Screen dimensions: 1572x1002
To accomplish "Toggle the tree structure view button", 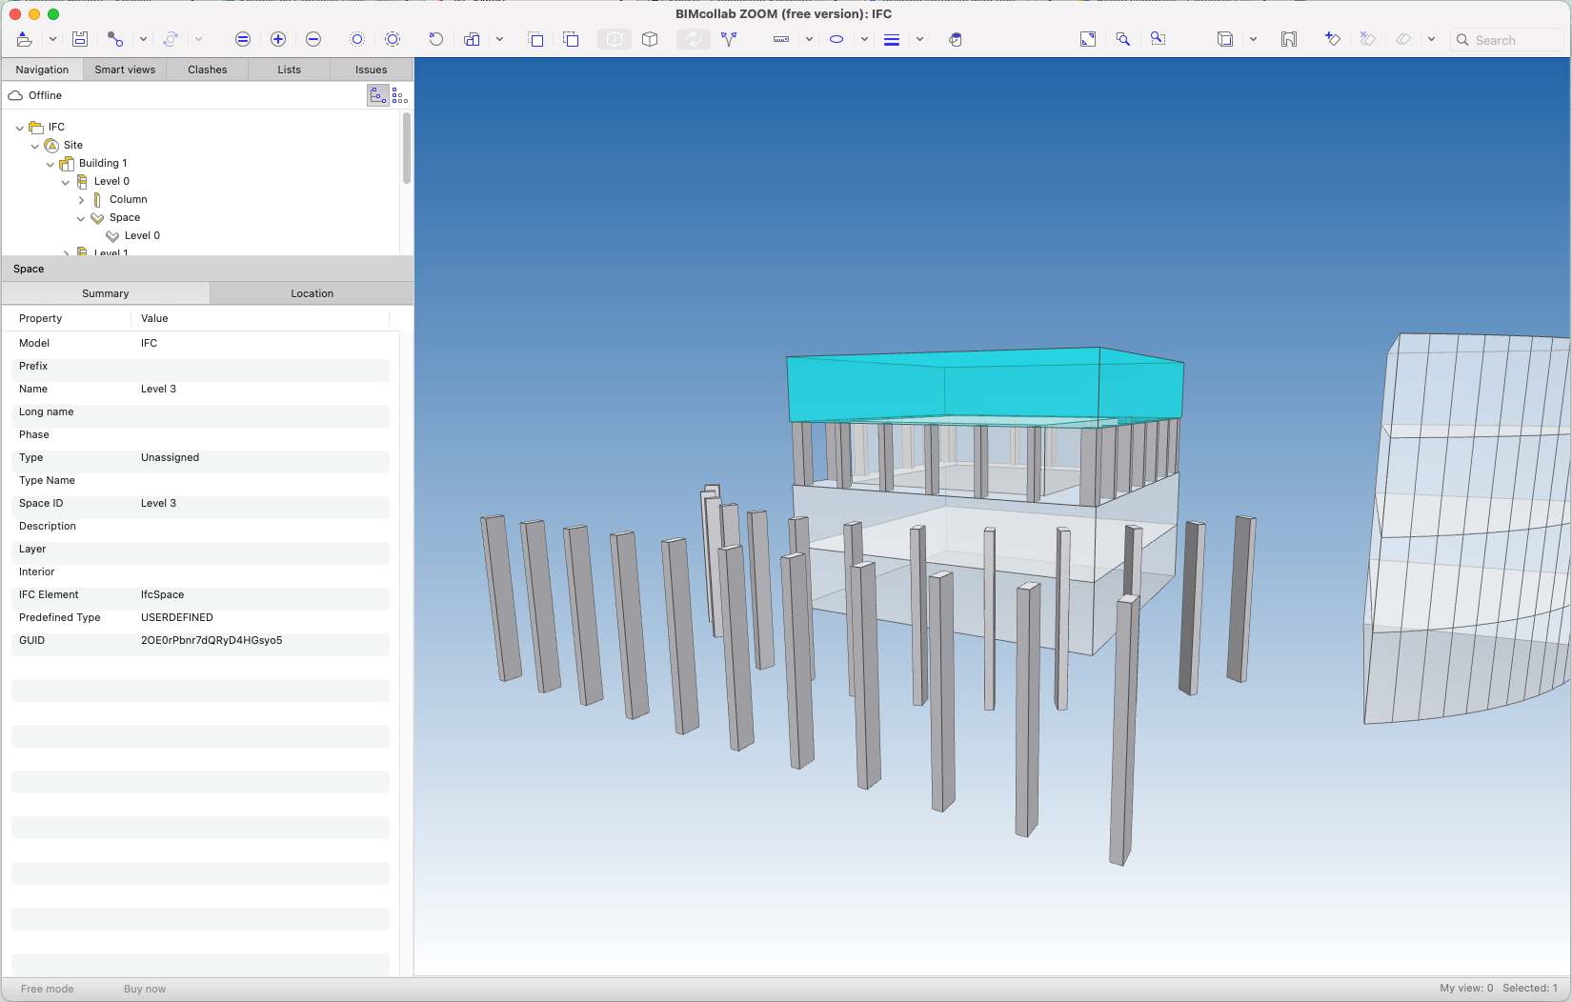I will 378,95.
